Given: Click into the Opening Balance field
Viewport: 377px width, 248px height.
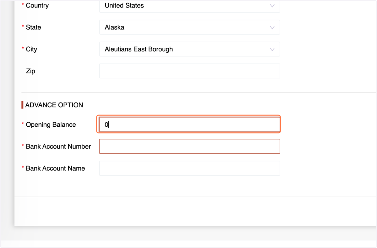Looking at the screenshot, I should coord(189,124).
